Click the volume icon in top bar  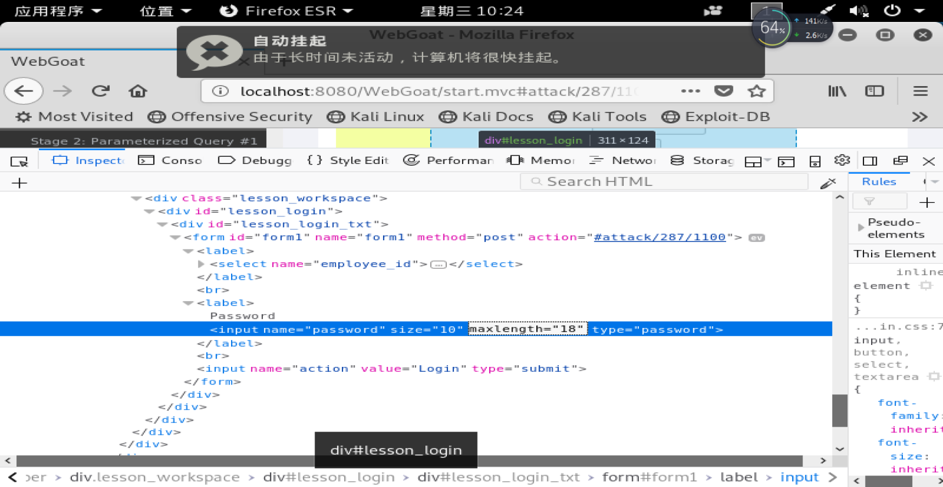(858, 10)
